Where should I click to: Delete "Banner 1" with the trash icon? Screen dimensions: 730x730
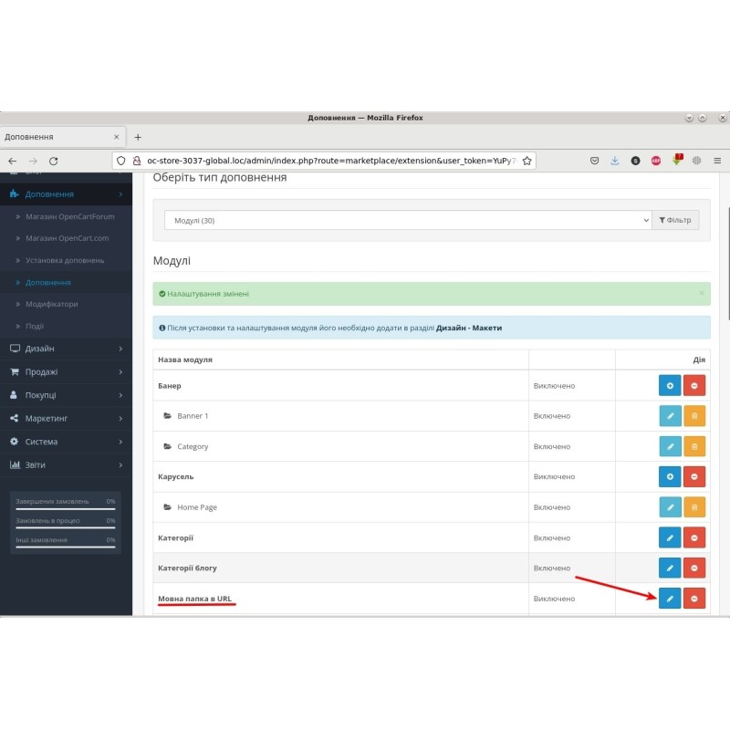tap(694, 415)
